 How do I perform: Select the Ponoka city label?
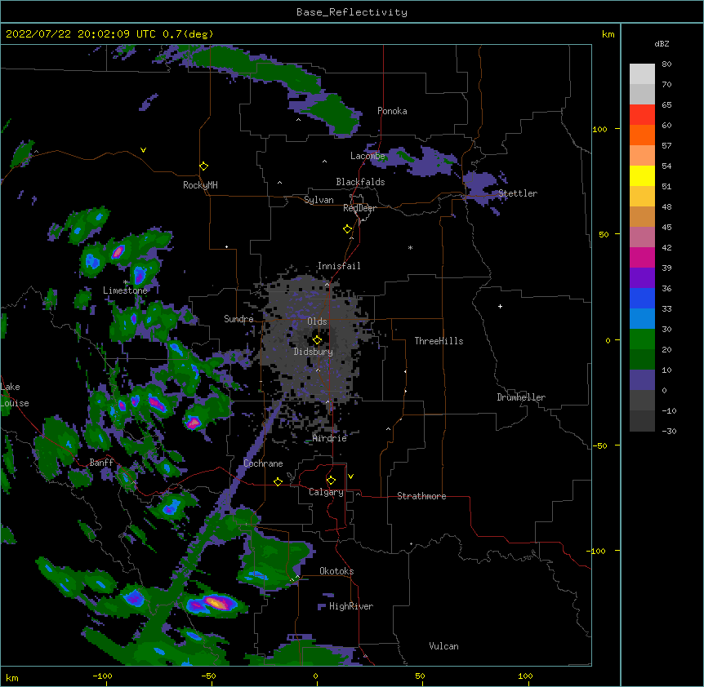click(392, 111)
